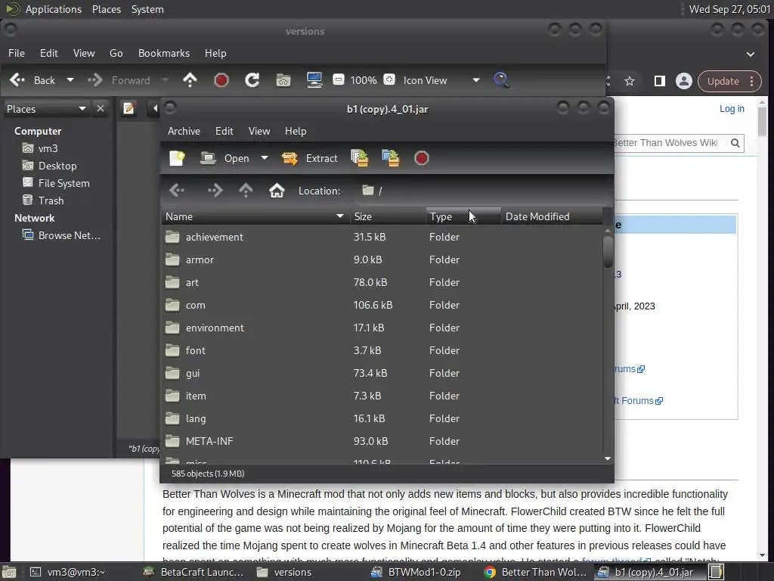Select the art folder row
Screen dimensions: 774x581
click(x=382, y=283)
